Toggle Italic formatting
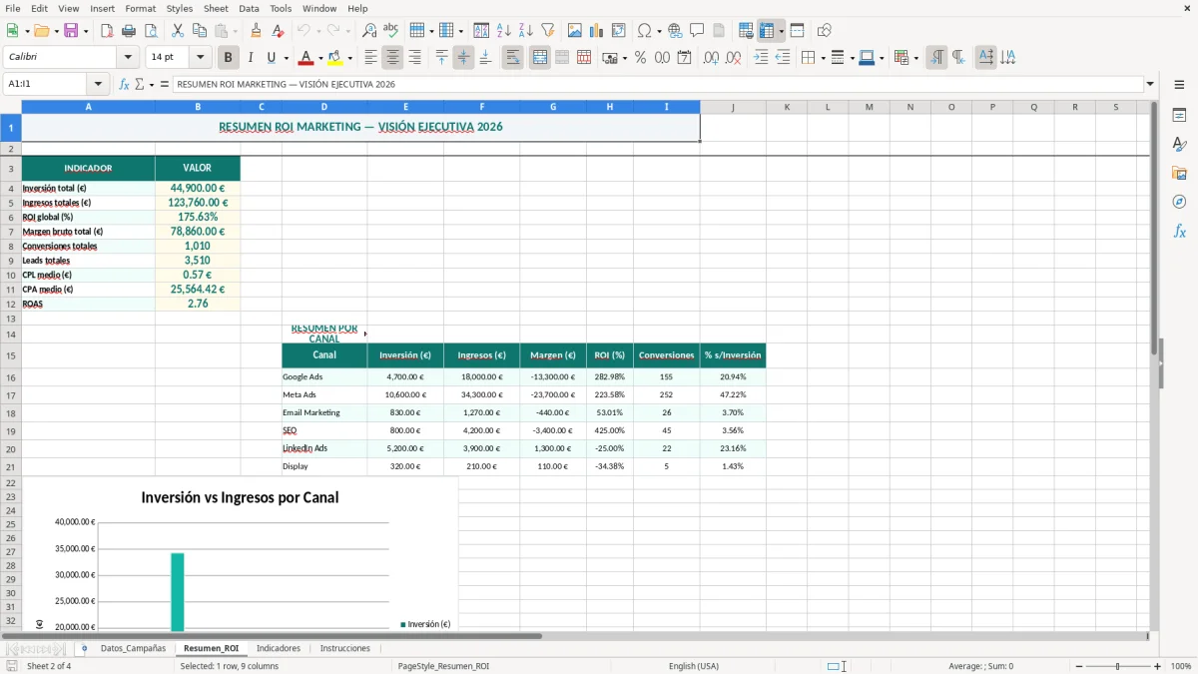The height and width of the screenshot is (674, 1198). [x=251, y=58]
